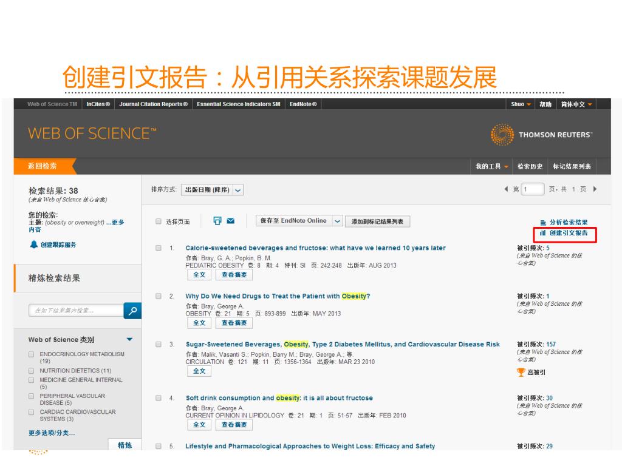Check PERIPHERAL VASCULAR DISEASE filter
This screenshot has width=622, height=466.
[x=32, y=396]
